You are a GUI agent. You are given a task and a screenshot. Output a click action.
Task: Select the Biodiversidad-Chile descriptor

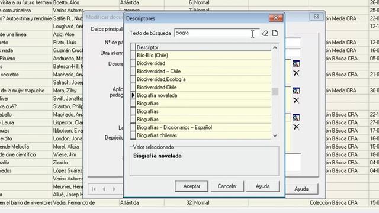click(x=204, y=87)
